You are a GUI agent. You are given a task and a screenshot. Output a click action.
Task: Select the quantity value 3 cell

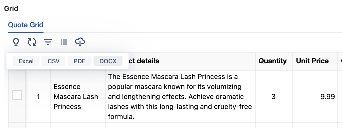274,96
